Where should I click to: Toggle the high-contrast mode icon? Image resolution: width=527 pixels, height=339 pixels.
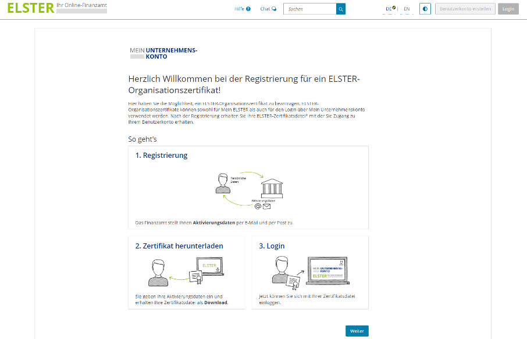point(425,9)
